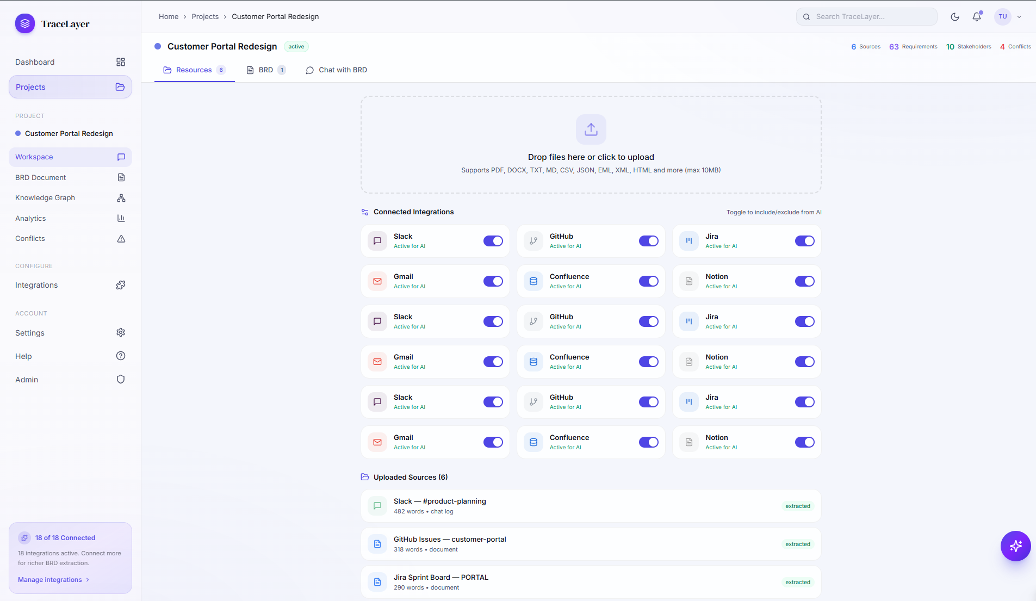Click the floating AI sparkle button
Viewport: 1036px width, 601px height.
[1015, 546]
